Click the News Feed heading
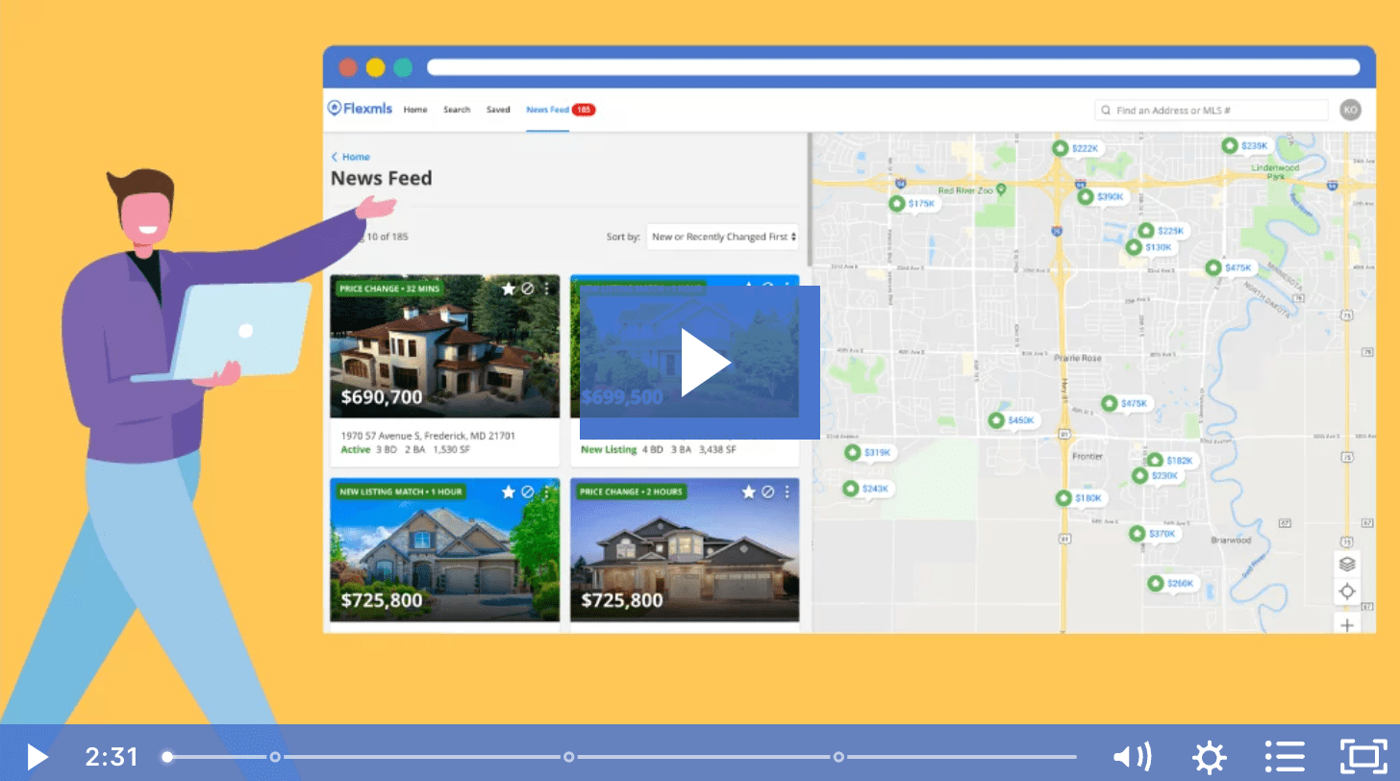Image resolution: width=1400 pixels, height=781 pixels. [x=382, y=178]
